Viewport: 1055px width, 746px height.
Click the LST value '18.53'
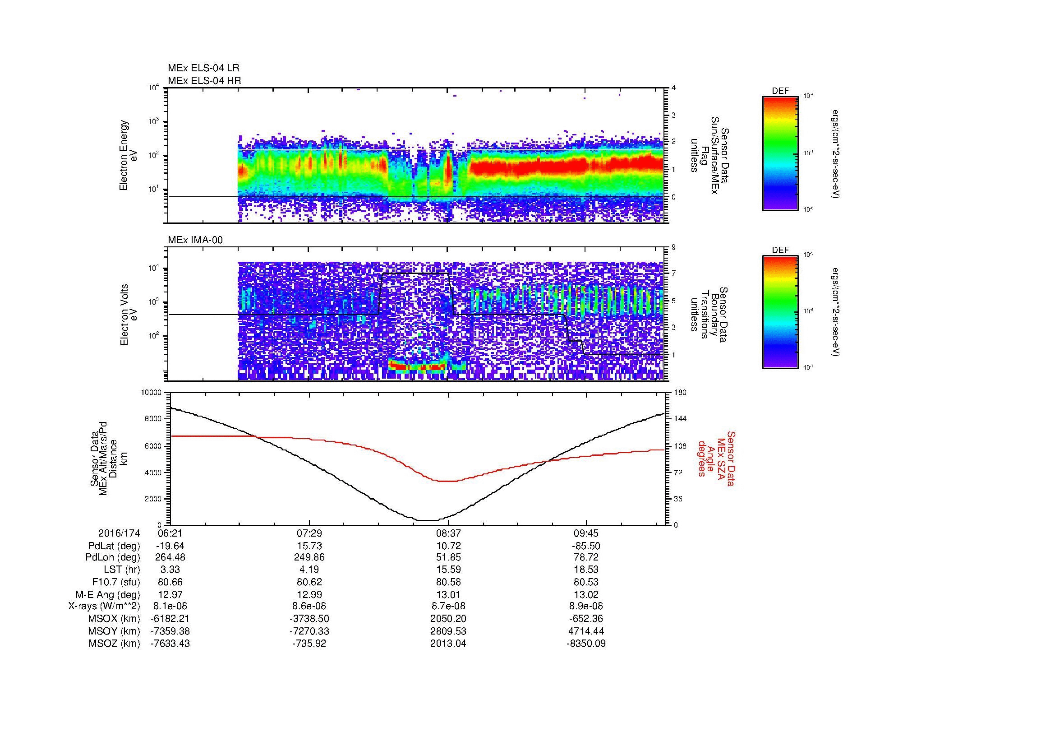tap(586, 570)
